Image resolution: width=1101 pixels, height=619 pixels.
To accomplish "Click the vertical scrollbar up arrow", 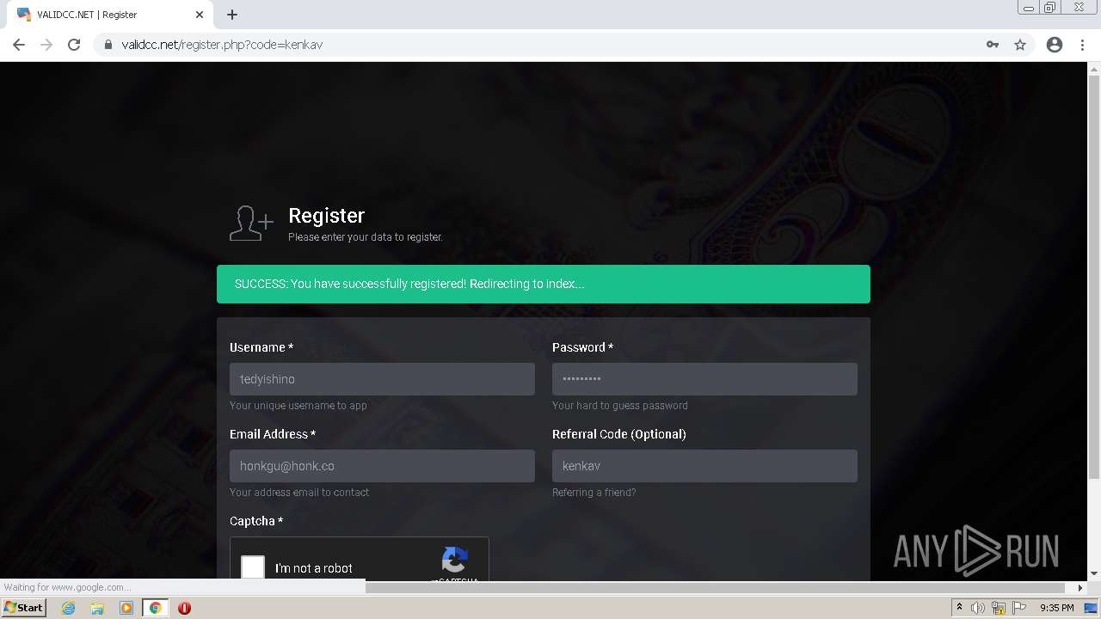I will click(1094, 68).
